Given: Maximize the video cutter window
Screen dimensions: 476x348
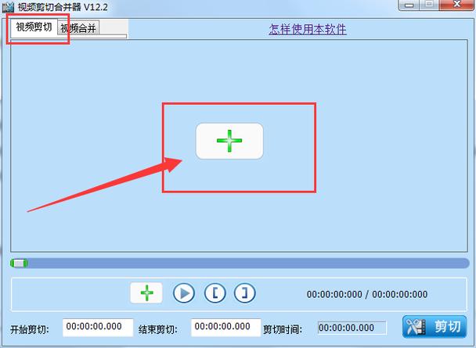Looking at the screenshot, I should click(429, 5).
